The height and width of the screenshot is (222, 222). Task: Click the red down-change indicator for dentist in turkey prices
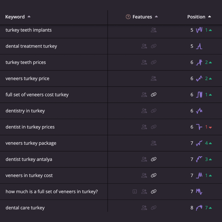[x=209, y=127]
